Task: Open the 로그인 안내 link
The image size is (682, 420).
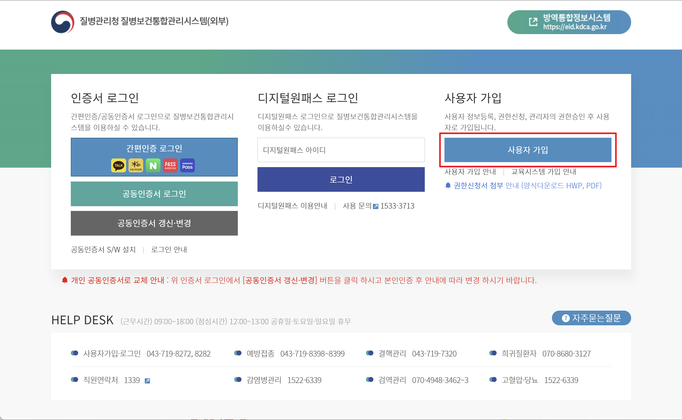Action: pos(169,250)
